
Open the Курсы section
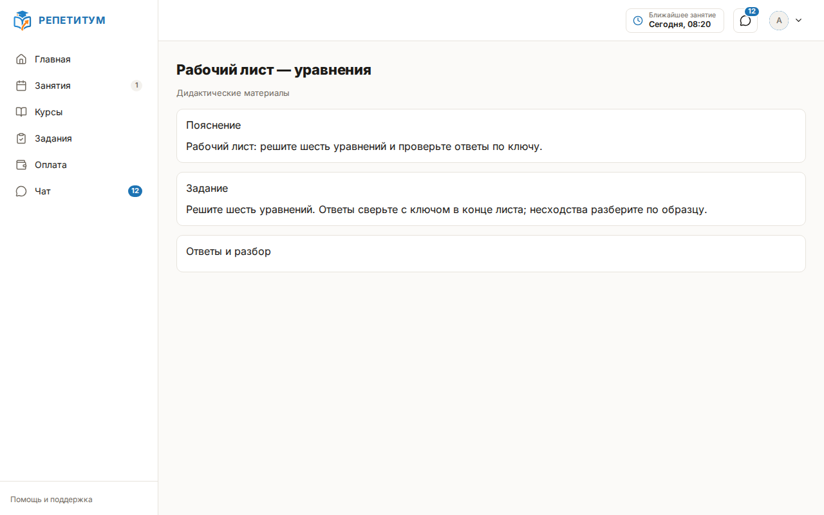(x=79, y=112)
